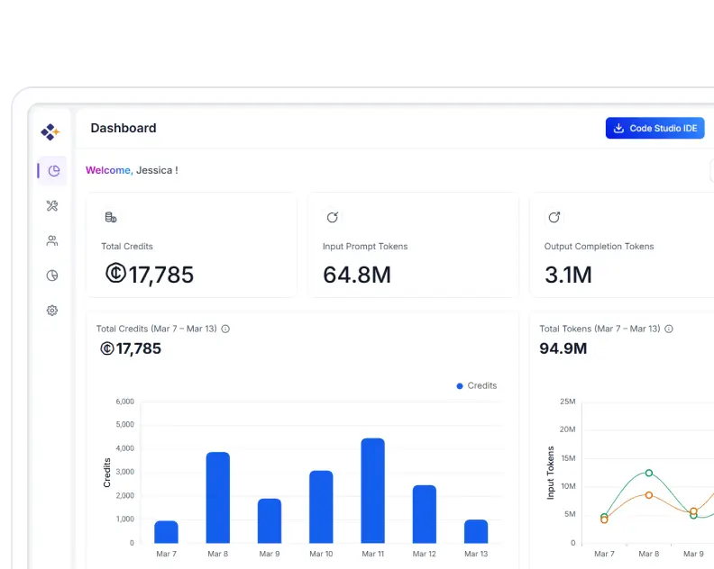Image resolution: width=714 pixels, height=569 pixels.
Task: Click the Output Completion Tokens label
Action: click(599, 247)
